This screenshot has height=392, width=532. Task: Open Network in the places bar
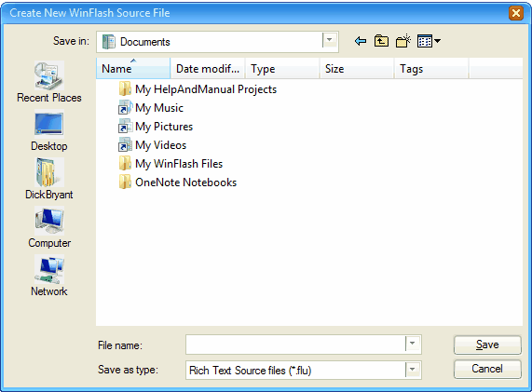[48, 276]
